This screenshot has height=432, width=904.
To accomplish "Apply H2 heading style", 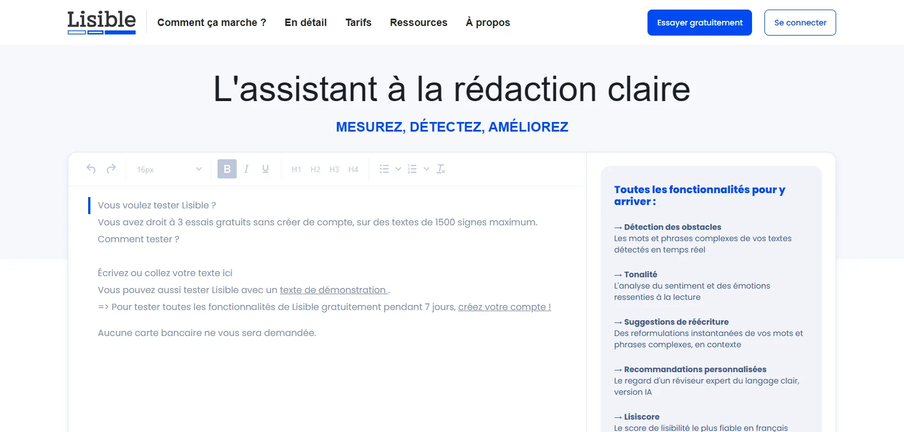I will (x=315, y=169).
